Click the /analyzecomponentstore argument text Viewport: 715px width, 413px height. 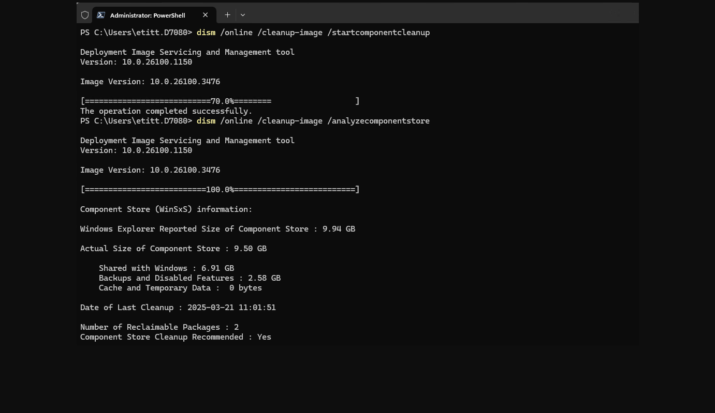tap(378, 121)
